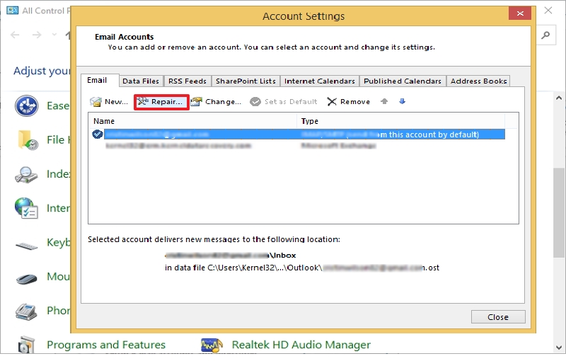
Task: Click the Control Panel search magnifier icon
Action: pyautogui.click(x=545, y=35)
